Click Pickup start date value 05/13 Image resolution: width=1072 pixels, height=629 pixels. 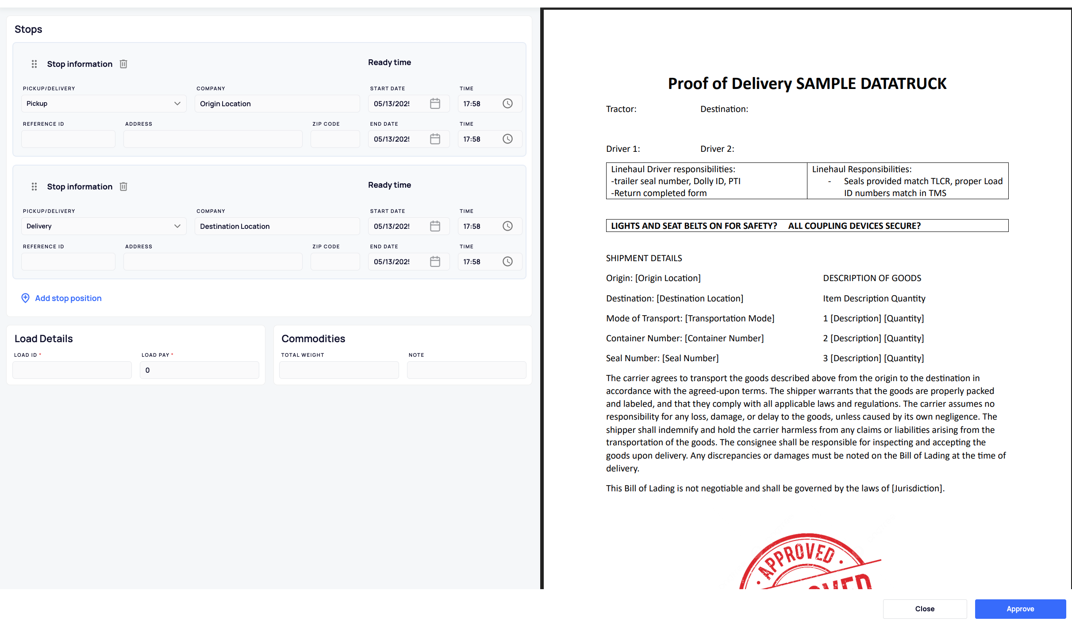click(x=392, y=104)
